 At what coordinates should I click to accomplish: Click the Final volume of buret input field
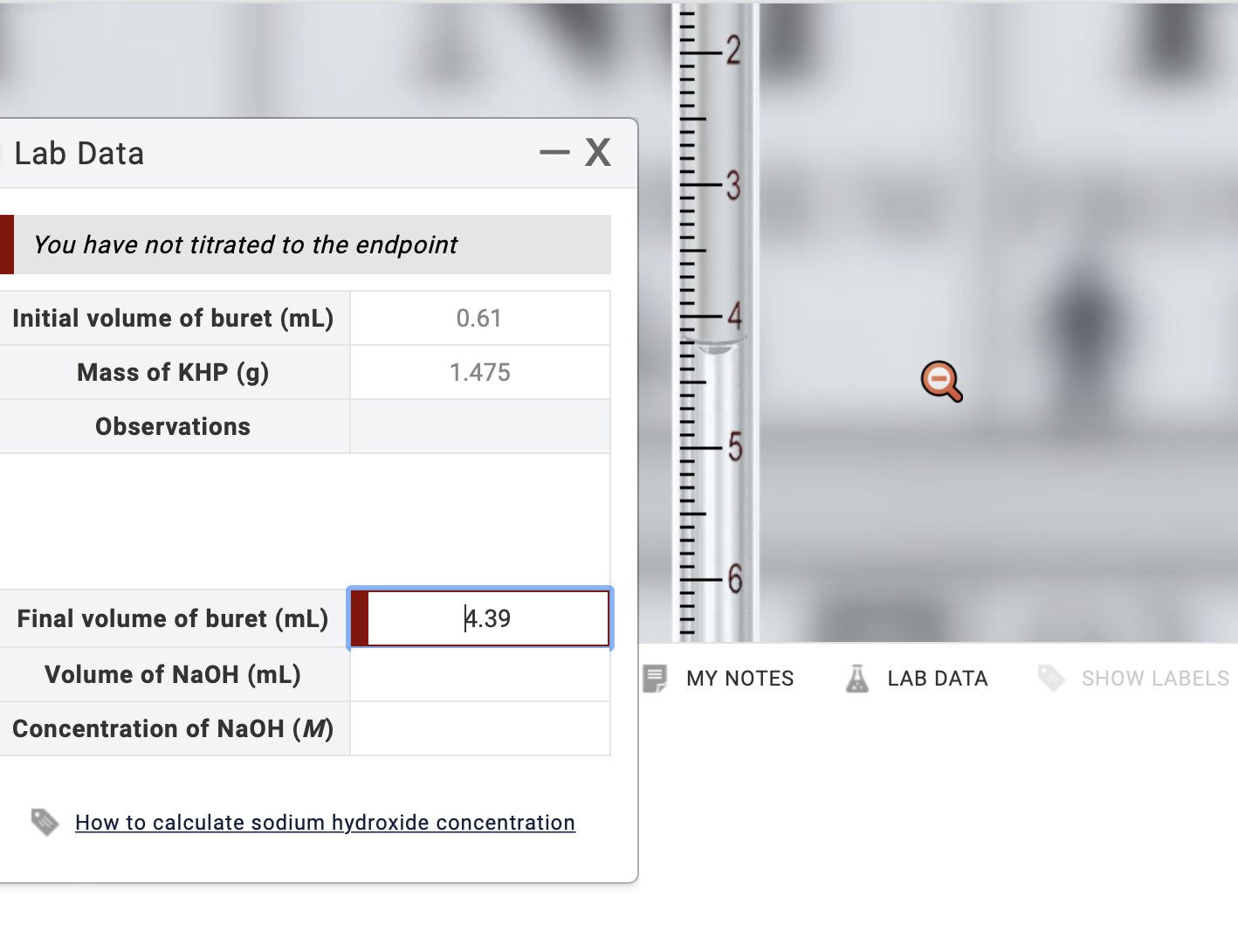point(479,617)
